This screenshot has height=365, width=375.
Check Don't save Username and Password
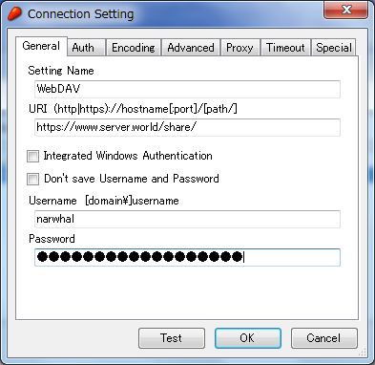point(32,179)
